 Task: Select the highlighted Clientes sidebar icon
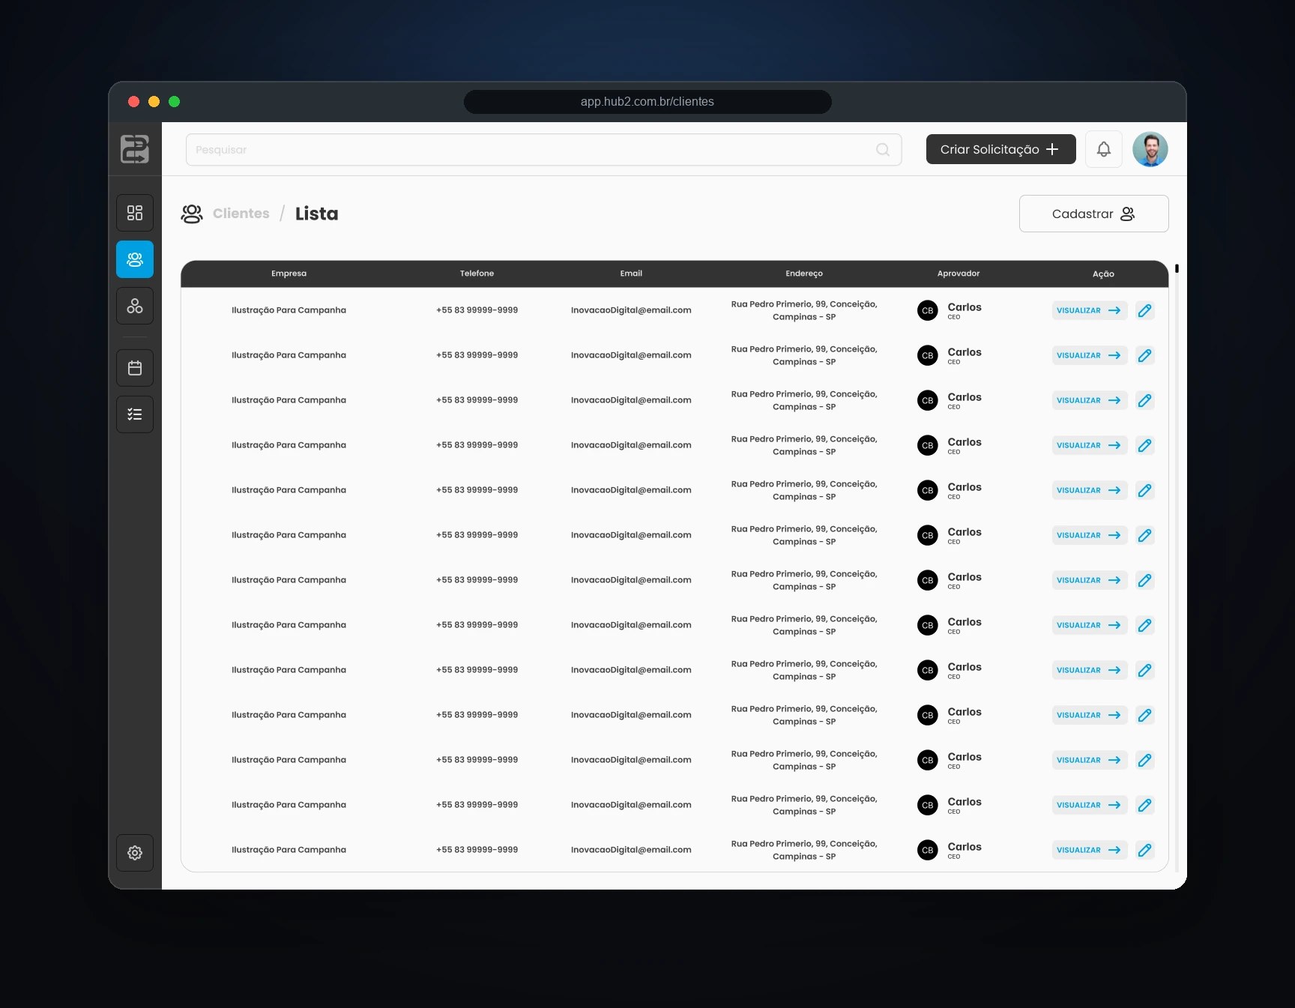[135, 259]
